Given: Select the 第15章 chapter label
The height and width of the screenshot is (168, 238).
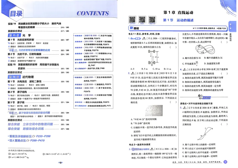Looking at the screenshot, I should coord(14,35).
